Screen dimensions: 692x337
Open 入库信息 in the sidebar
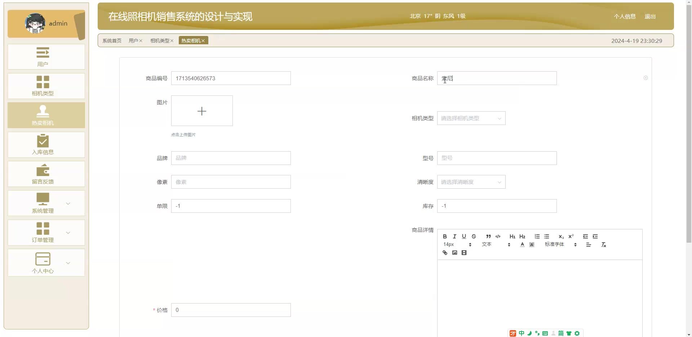[46, 145]
